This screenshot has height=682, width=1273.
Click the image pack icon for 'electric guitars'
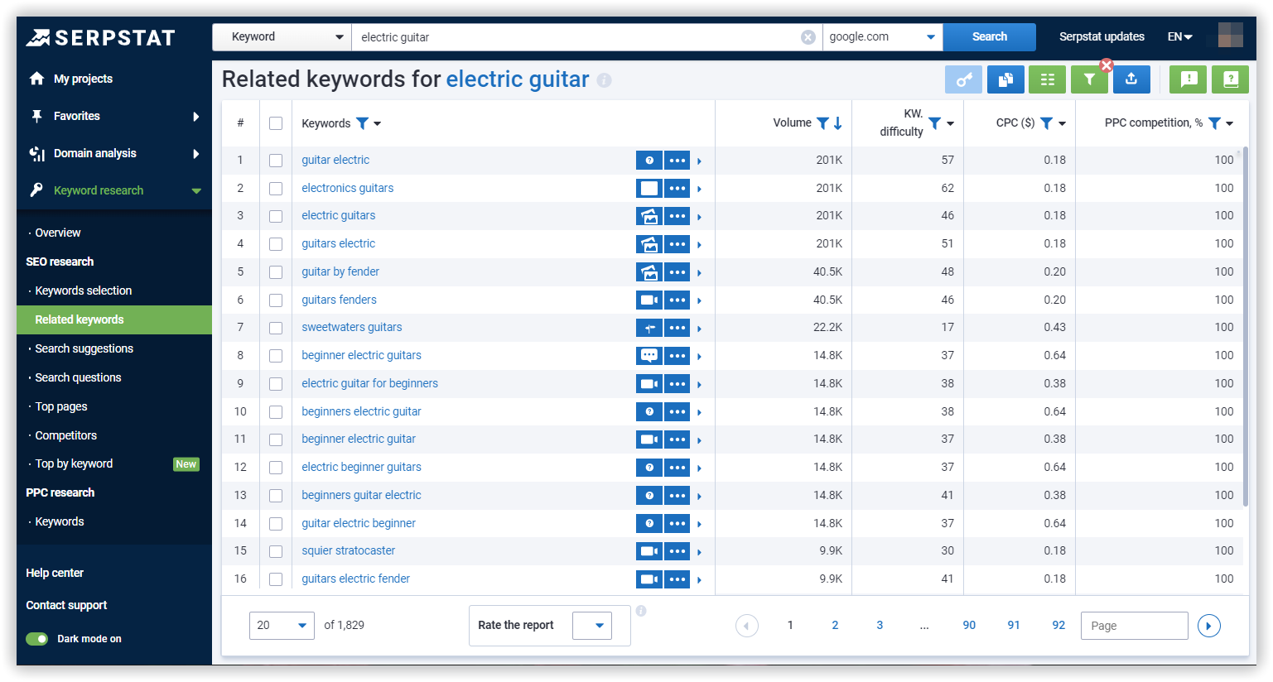tap(649, 216)
